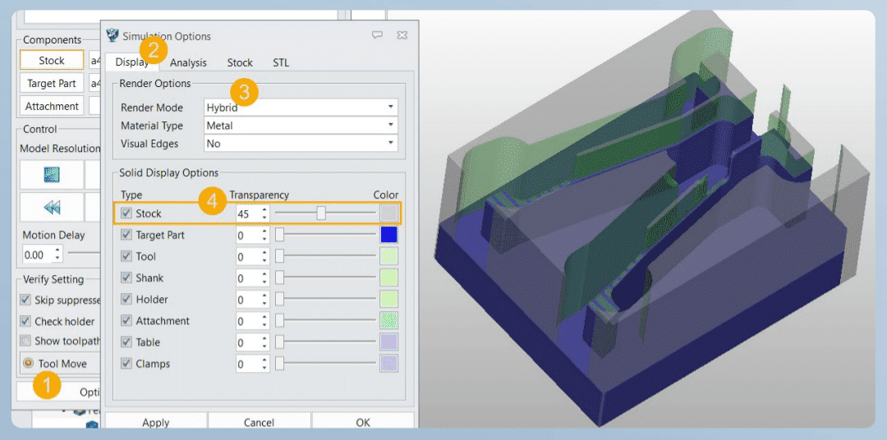Click the Shank transparency slider
Screen dimensions: 887x440
tap(325, 277)
